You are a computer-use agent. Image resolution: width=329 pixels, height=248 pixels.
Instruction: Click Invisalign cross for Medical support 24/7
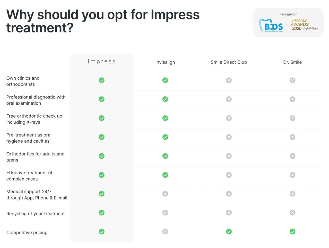pos(165,194)
